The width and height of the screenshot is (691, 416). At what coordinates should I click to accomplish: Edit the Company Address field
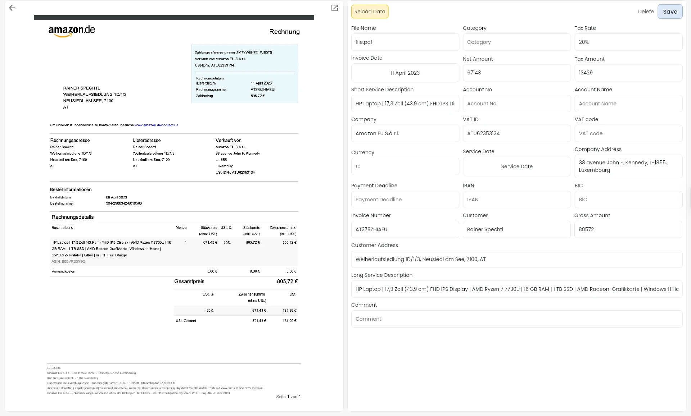[x=628, y=166]
